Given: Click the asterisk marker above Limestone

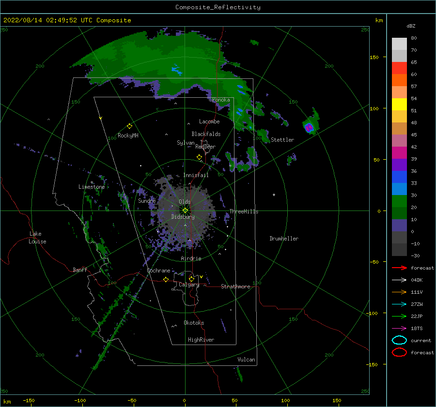Looking at the screenshot, I should tap(92, 182).
